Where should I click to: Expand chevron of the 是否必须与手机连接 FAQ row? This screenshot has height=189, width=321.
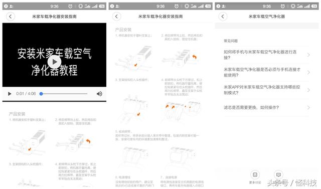click(x=308, y=72)
